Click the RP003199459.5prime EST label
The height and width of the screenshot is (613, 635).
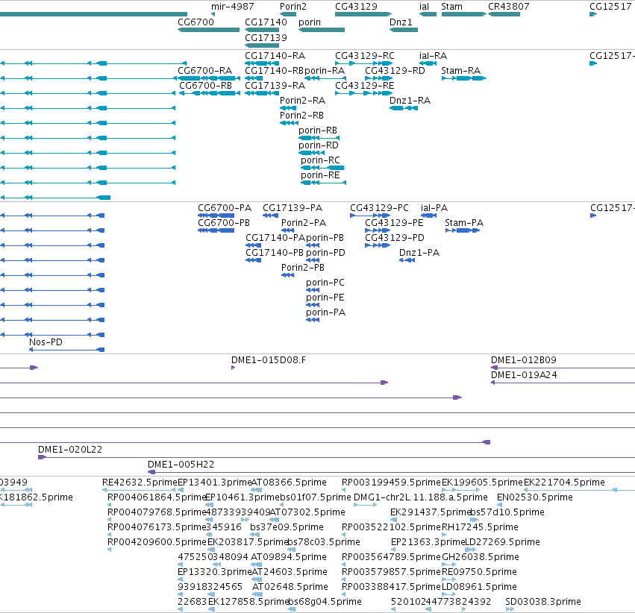pyautogui.click(x=391, y=482)
